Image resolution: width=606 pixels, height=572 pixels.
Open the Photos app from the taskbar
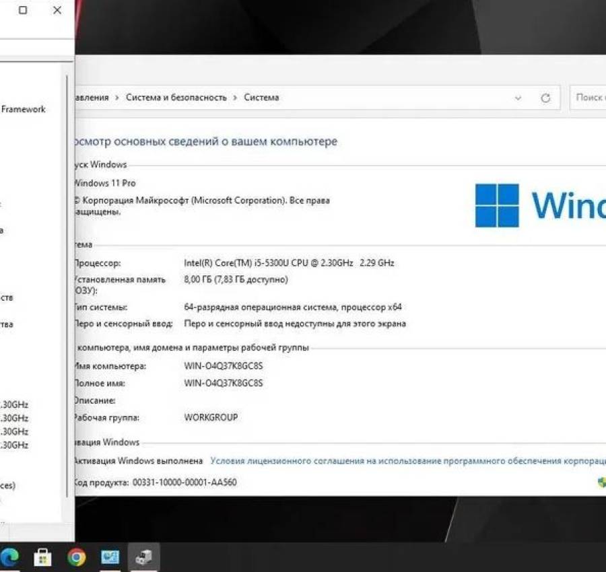109,557
